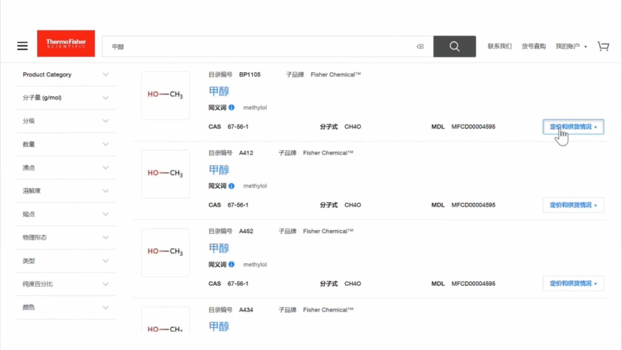
Task: Click 联系我们 in the header
Action: tap(499, 46)
